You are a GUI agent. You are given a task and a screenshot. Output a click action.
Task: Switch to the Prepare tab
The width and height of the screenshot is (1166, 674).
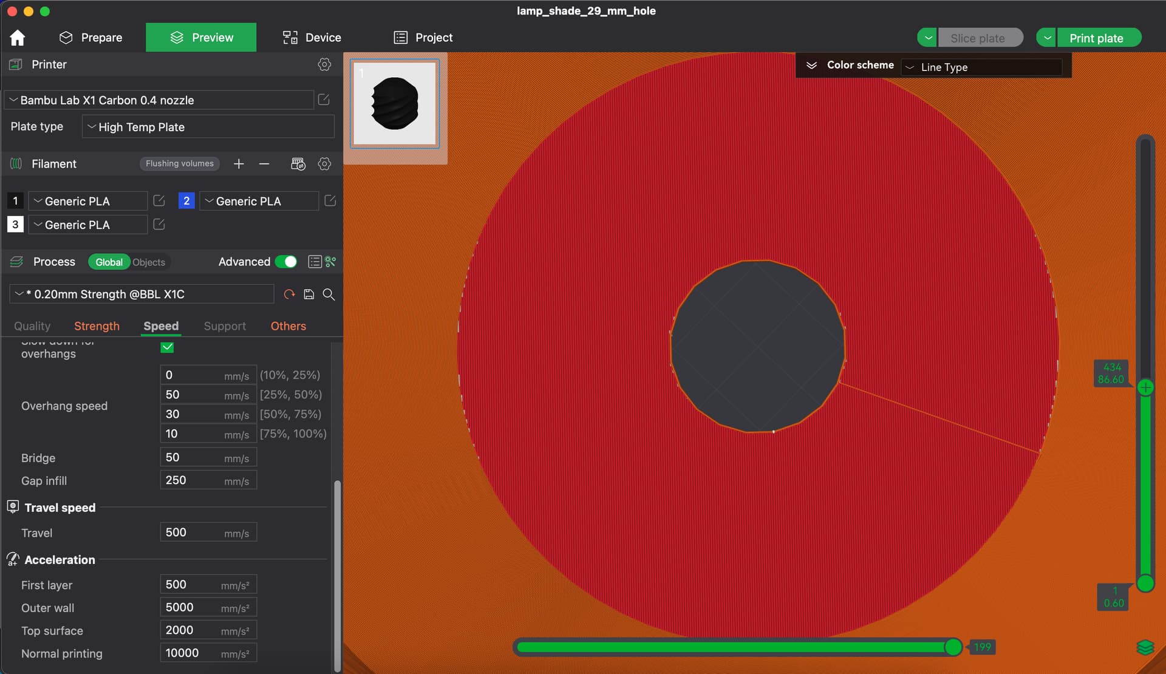90,38
